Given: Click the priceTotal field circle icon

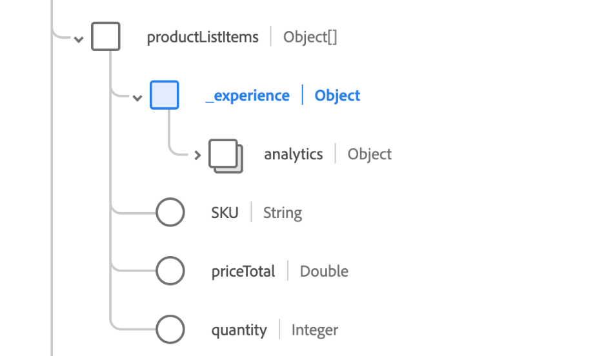Looking at the screenshot, I should 170,272.
